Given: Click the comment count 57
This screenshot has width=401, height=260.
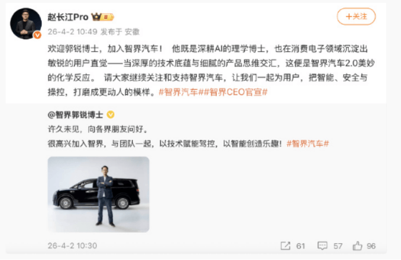Looking at the screenshot, I should coord(338,246).
